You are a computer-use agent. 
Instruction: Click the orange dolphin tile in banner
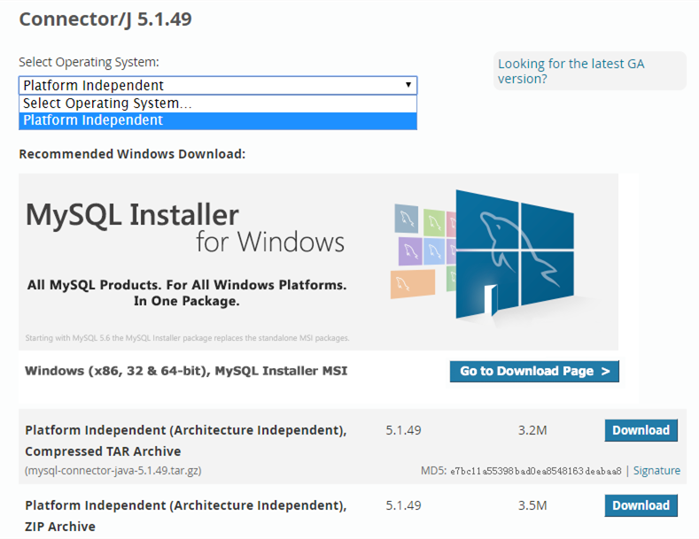(x=412, y=283)
